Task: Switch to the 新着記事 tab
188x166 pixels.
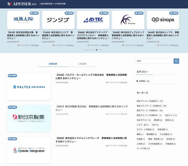Action: click(53, 64)
